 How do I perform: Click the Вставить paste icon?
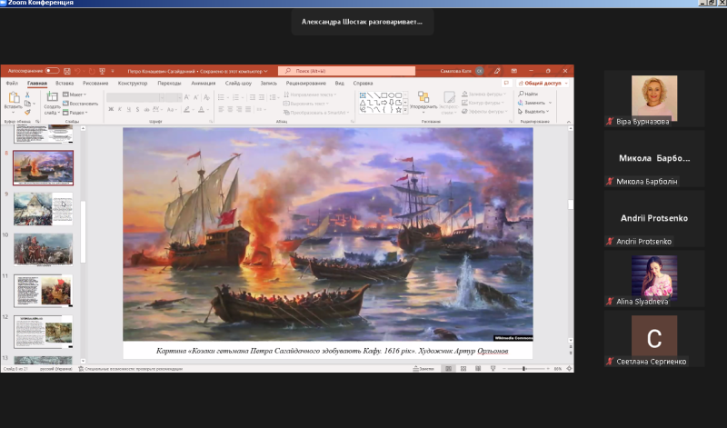(x=14, y=98)
